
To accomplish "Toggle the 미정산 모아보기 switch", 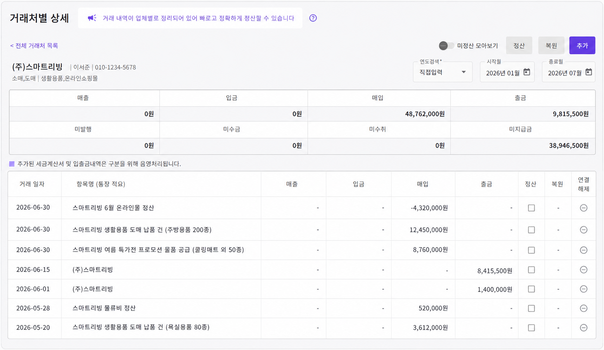I will point(446,46).
